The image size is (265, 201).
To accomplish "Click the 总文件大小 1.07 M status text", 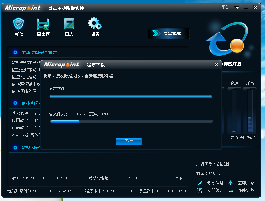I will pyautogui.click(x=78, y=114).
